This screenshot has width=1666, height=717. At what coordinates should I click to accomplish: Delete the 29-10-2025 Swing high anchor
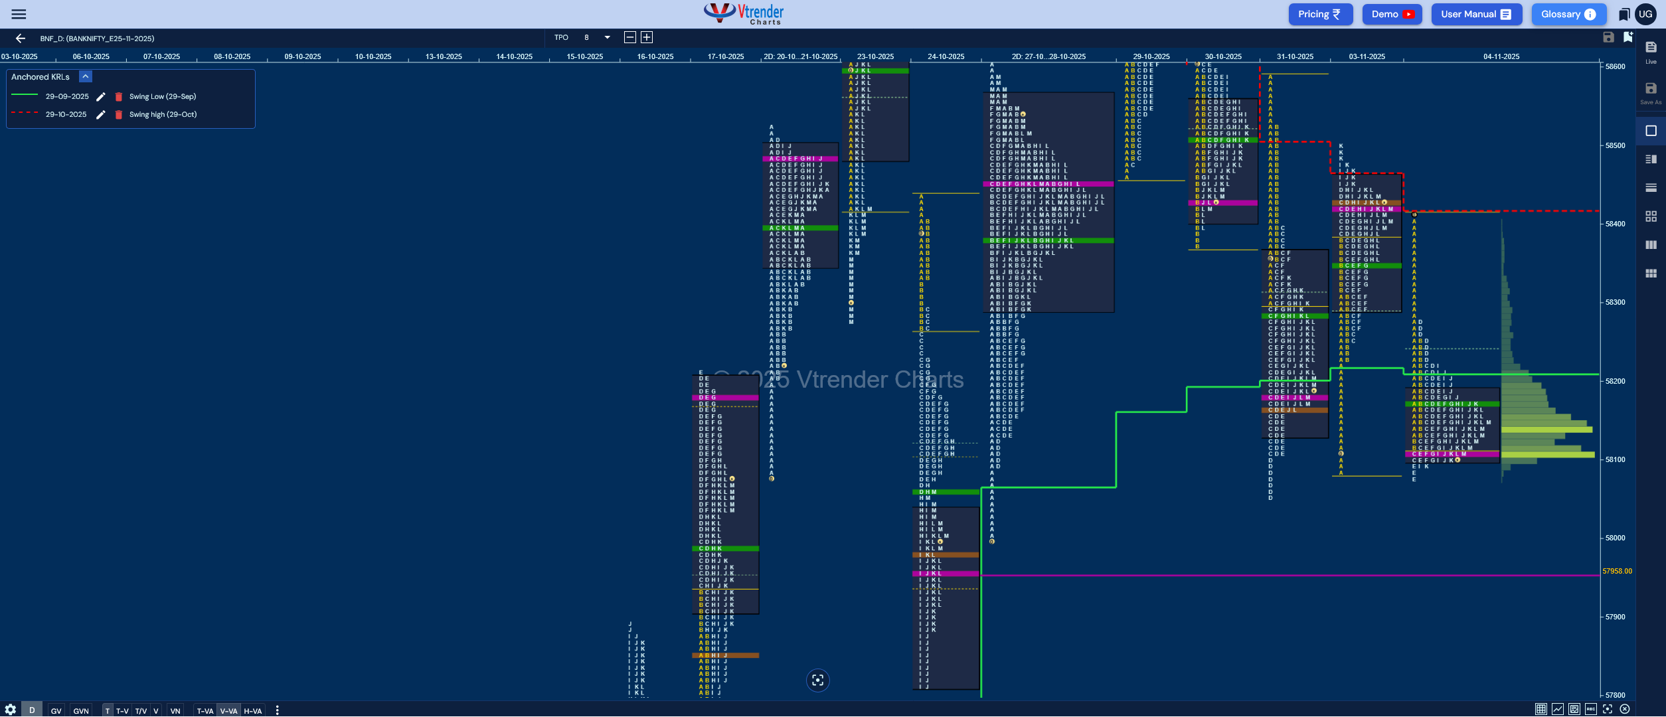(x=118, y=114)
